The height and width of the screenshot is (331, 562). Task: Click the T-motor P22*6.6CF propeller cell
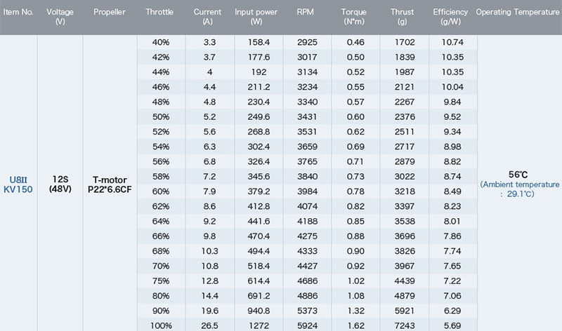(x=110, y=184)
